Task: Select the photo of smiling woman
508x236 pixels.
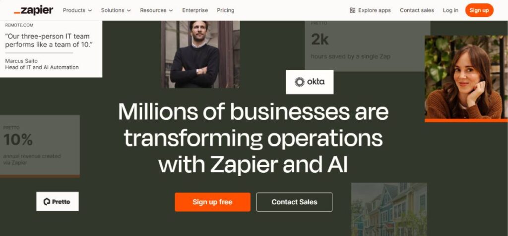Action: tap(466, 79)
